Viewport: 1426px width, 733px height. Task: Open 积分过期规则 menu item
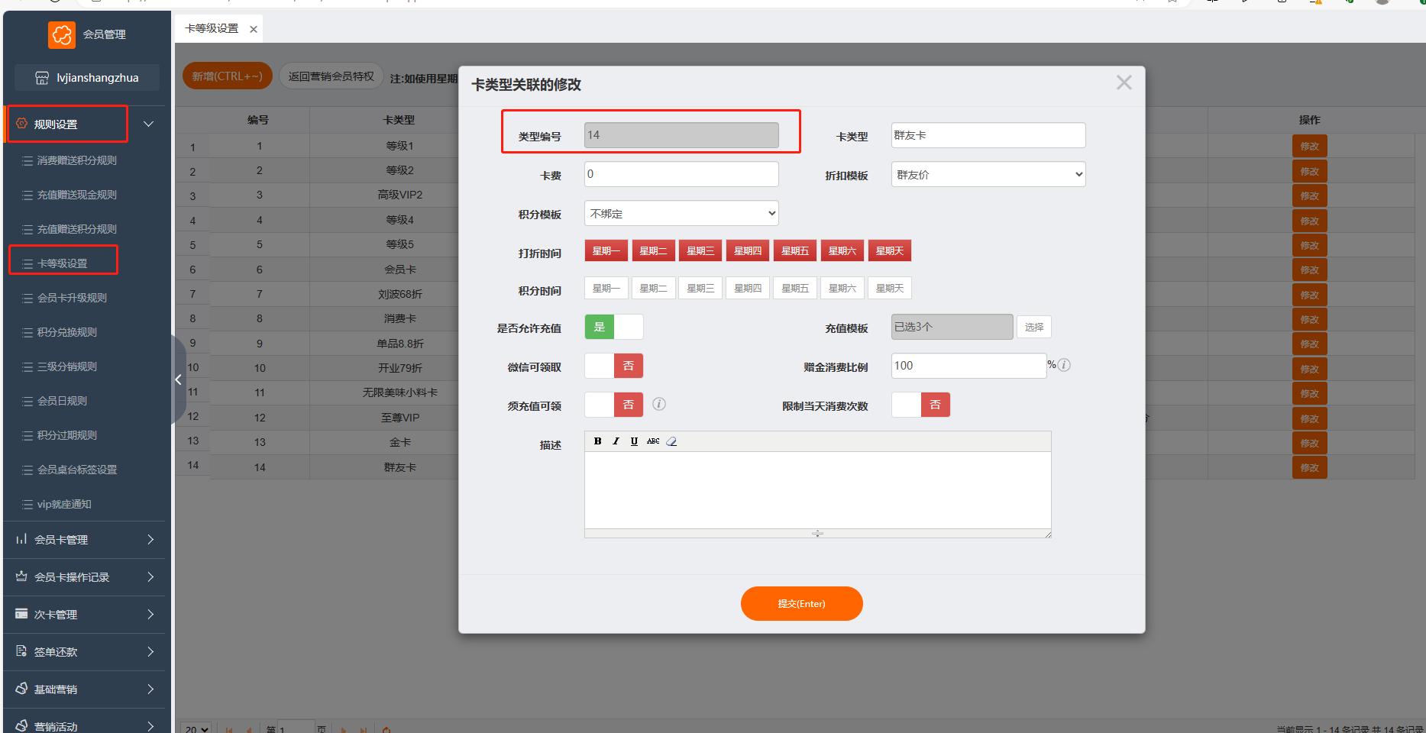pyautogui.click(x=67, y=435)
